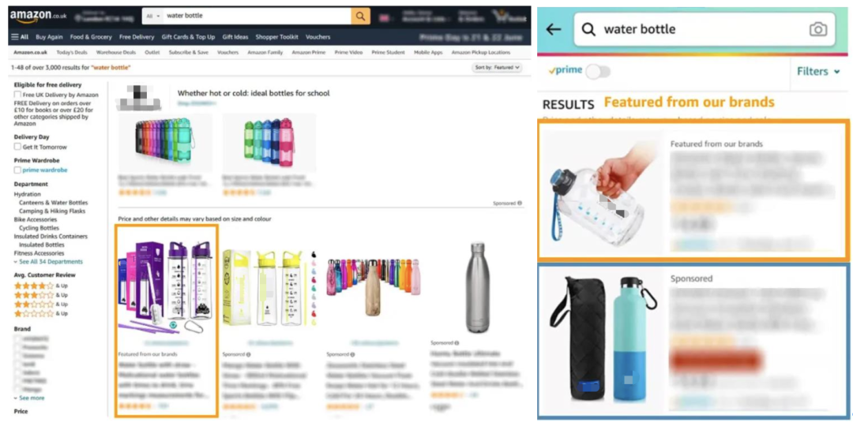The image size is (853, 426).
Task: Open the All hamburger menu
Action: [x=20, y=37]
